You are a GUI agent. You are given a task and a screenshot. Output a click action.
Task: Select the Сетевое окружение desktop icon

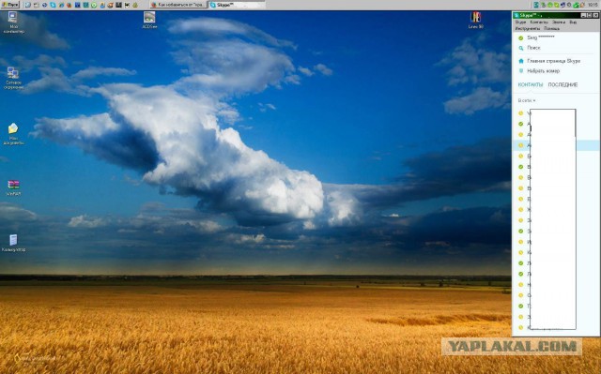(13, 79)
